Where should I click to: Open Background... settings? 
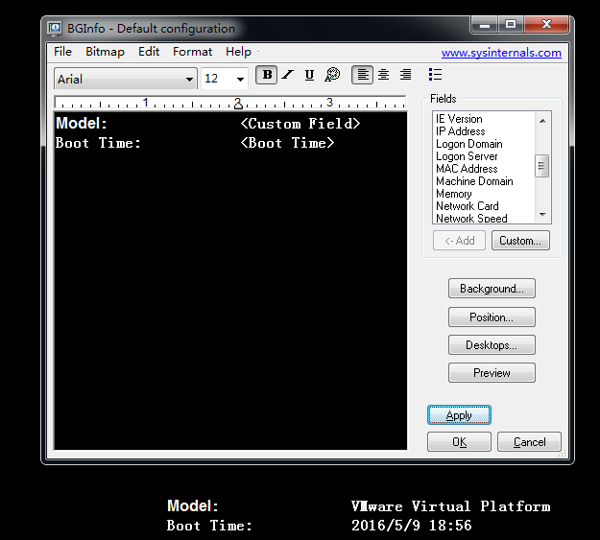(492, 289)
